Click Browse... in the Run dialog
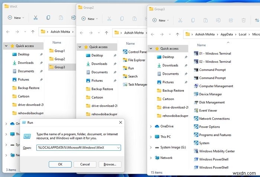This screenshot has width=260, height=177. pos(110,164)
